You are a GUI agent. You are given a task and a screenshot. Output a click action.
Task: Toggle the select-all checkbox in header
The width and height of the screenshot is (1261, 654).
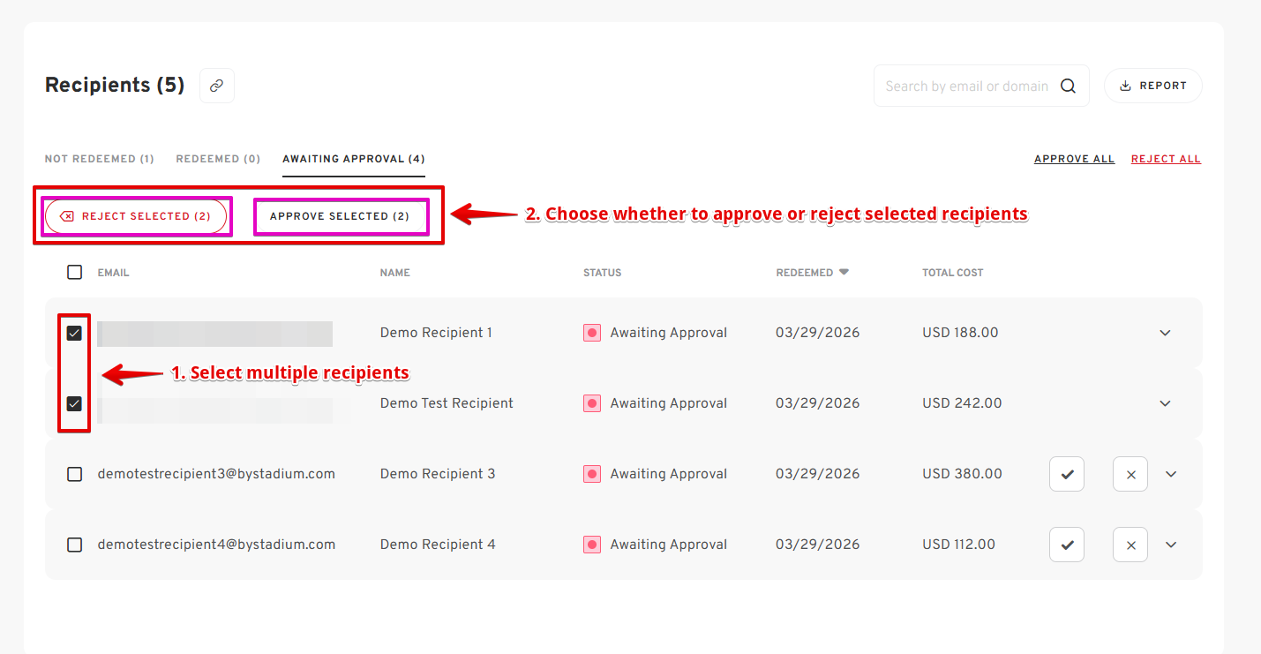tap(75, 273)
